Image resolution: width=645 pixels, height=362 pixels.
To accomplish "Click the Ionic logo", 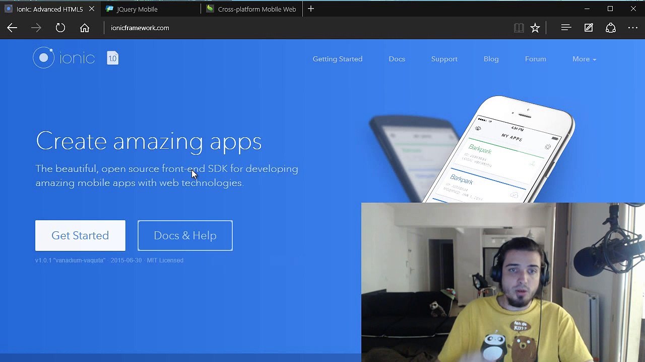I will [x=64, y=58].
